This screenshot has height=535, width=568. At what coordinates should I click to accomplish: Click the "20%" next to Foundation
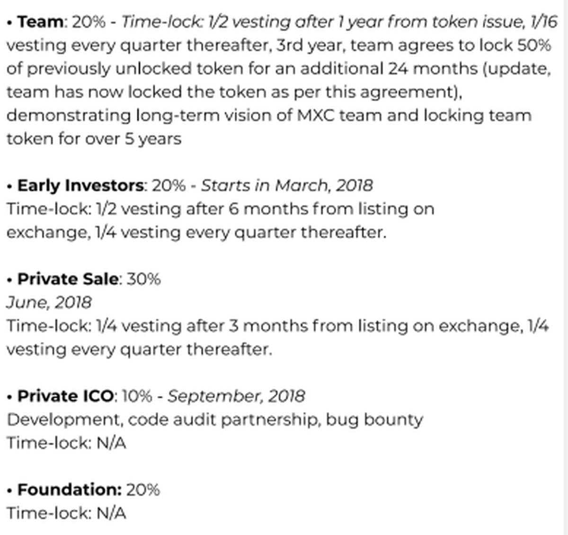(x=143, y=490)
